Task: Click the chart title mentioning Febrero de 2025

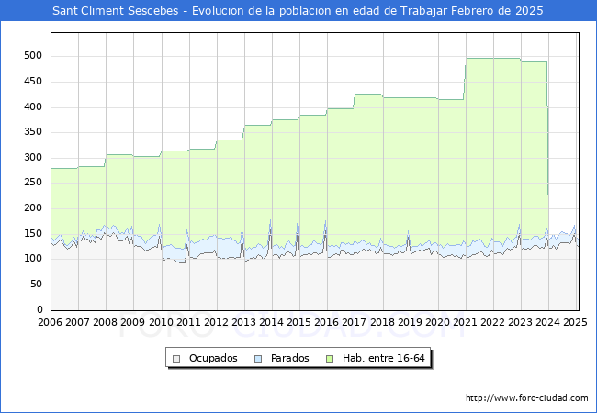Action: tap(298, 11)
